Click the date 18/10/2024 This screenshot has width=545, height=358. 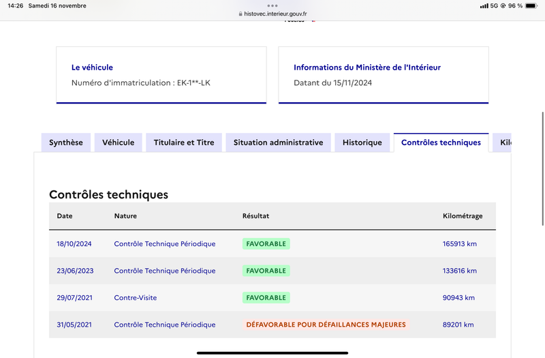tap(74, 244)
